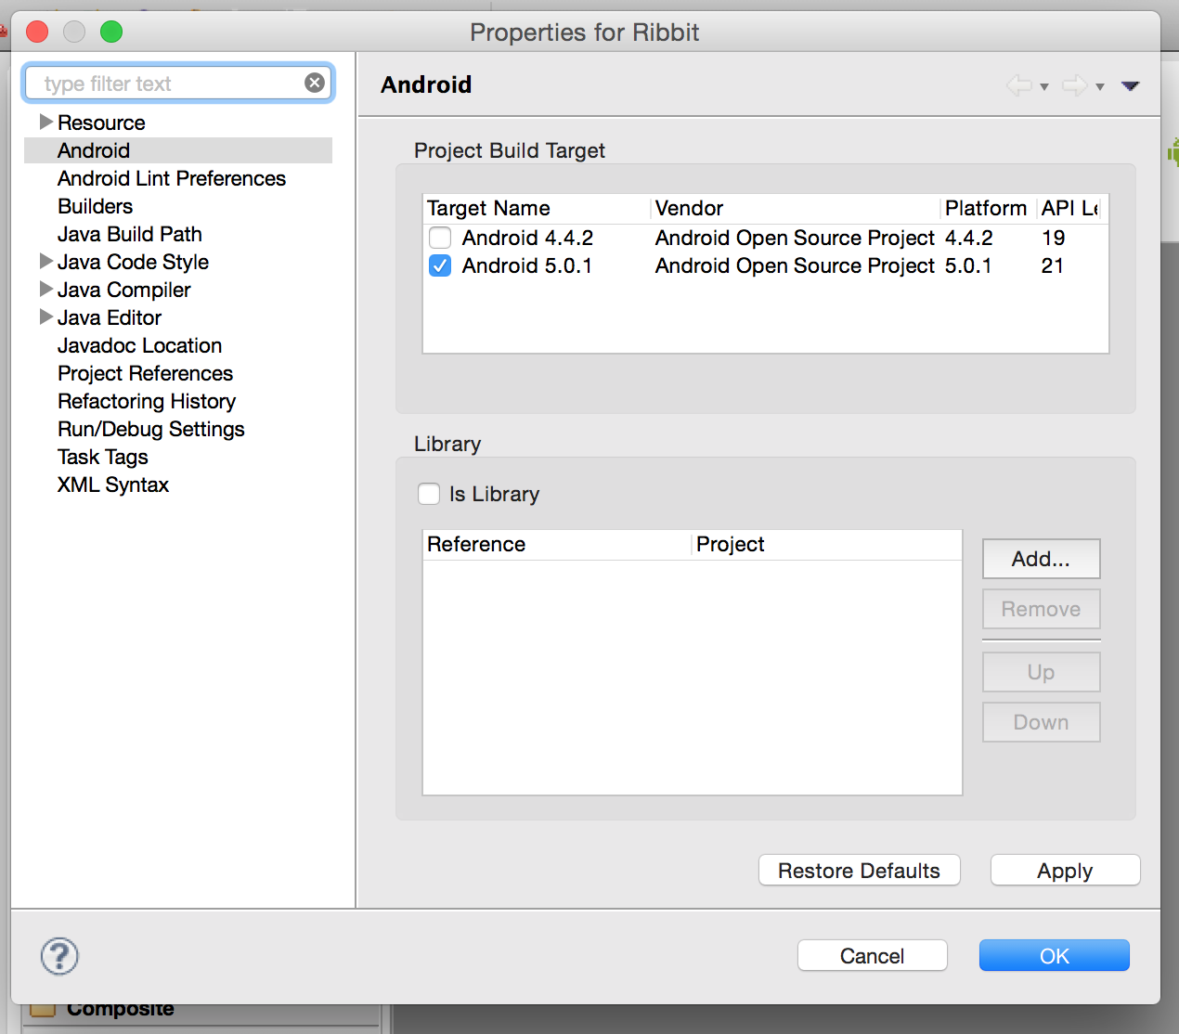This screenshot has width=1179, height=1034.
Task: Sort by Target Name column header
Action: tap(537, 209)
